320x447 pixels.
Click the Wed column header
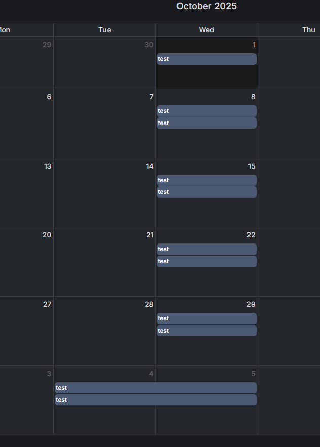click(206, 30)
